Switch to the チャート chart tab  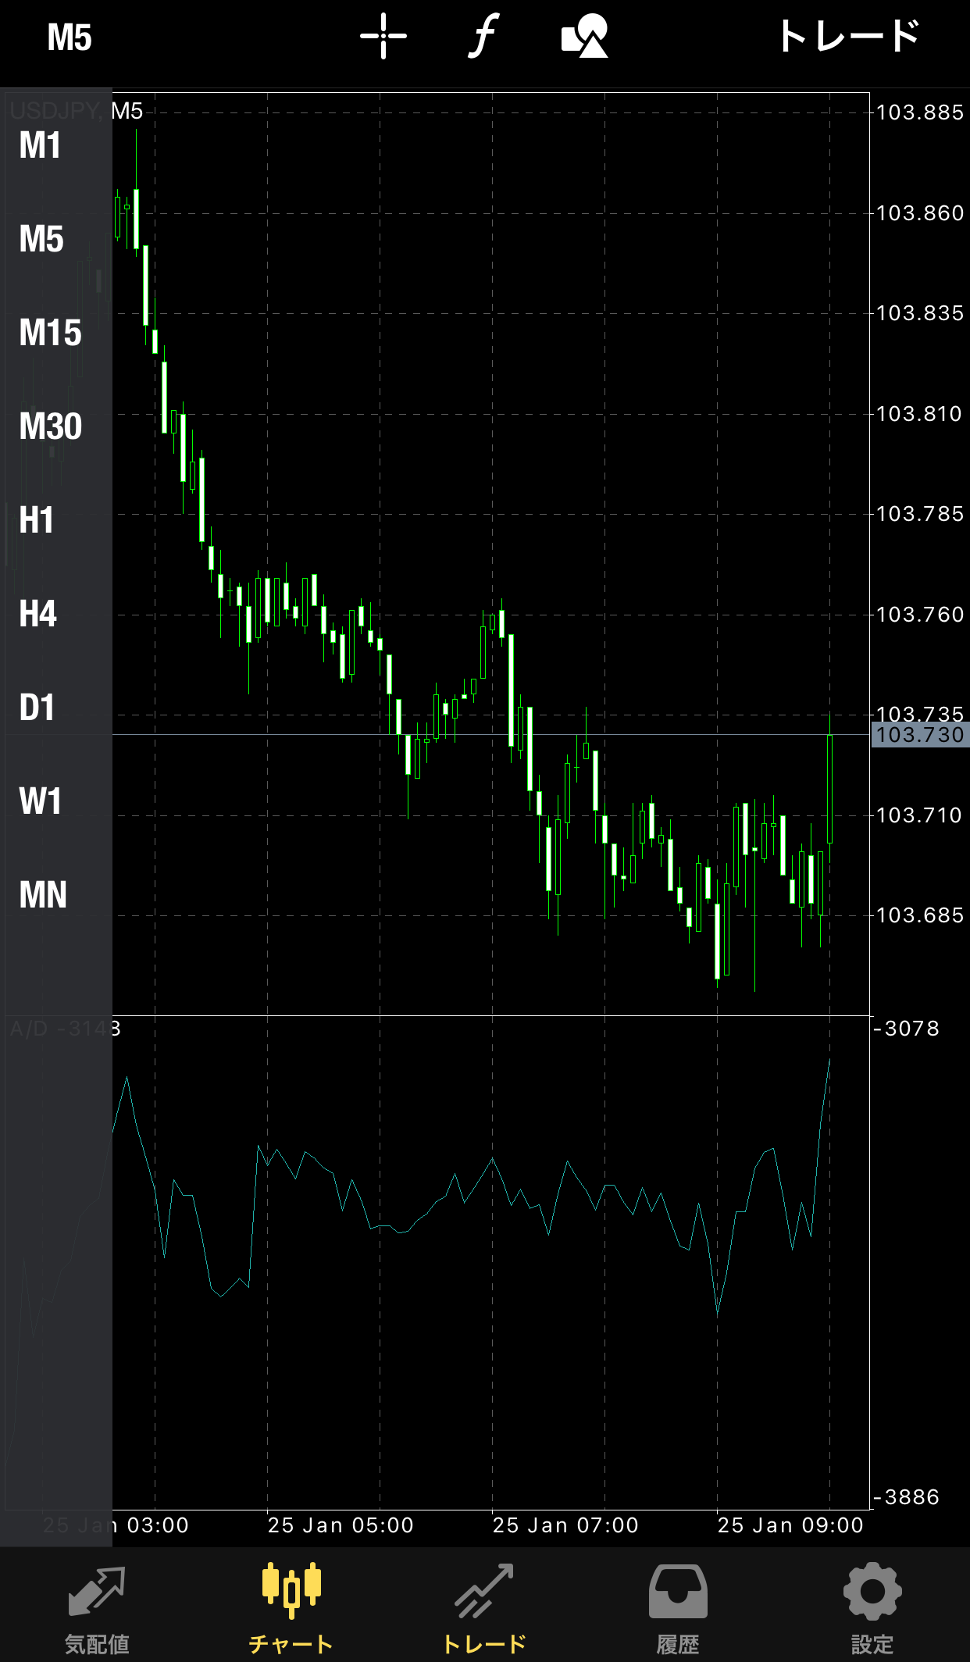pos(291,1610)
